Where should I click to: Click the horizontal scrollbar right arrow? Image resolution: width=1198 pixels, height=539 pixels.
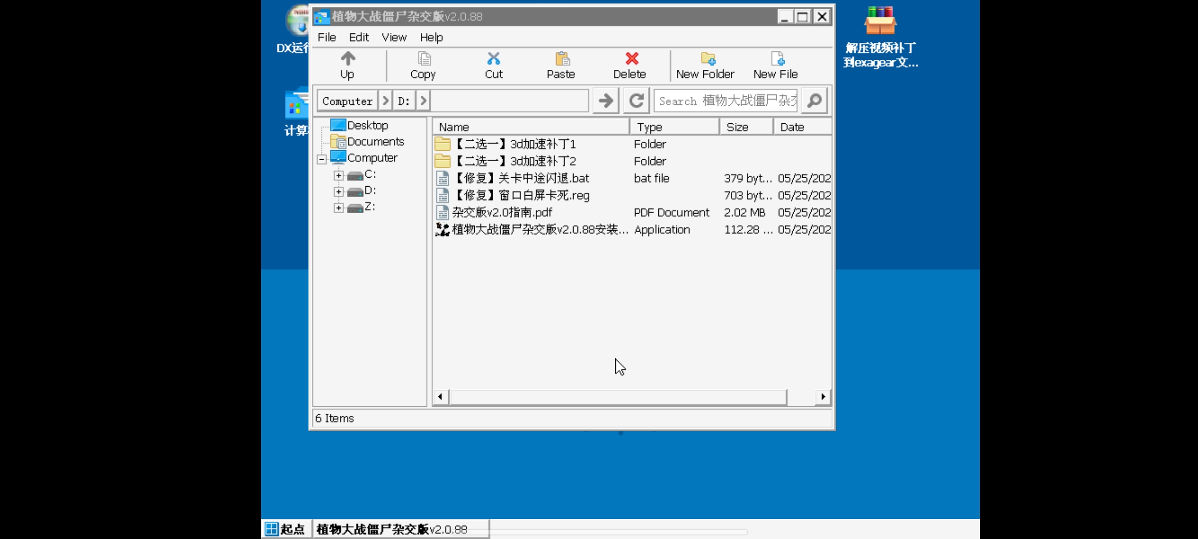(x=823, y=397)
